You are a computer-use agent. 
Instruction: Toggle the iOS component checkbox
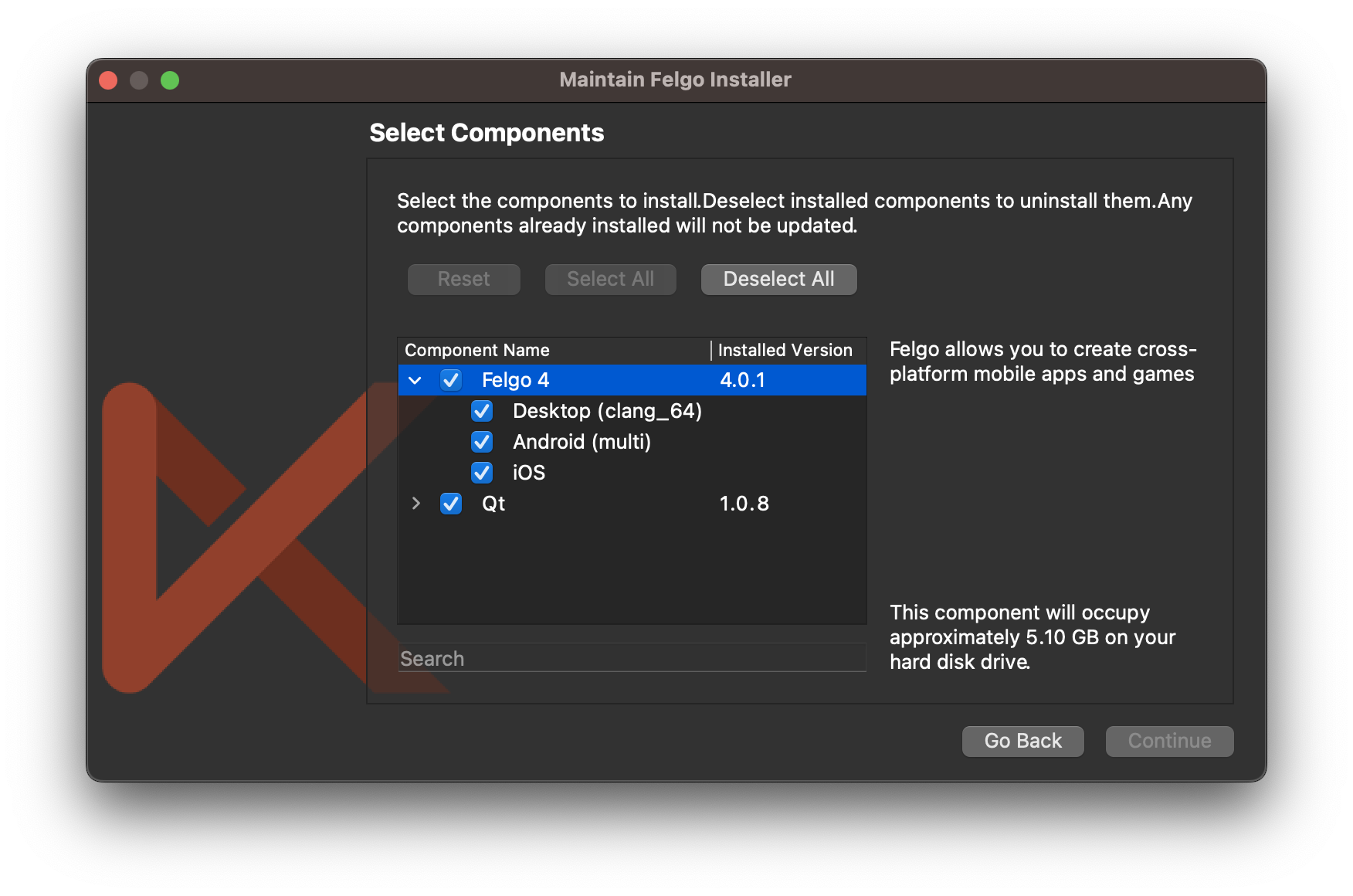[482, 473]
